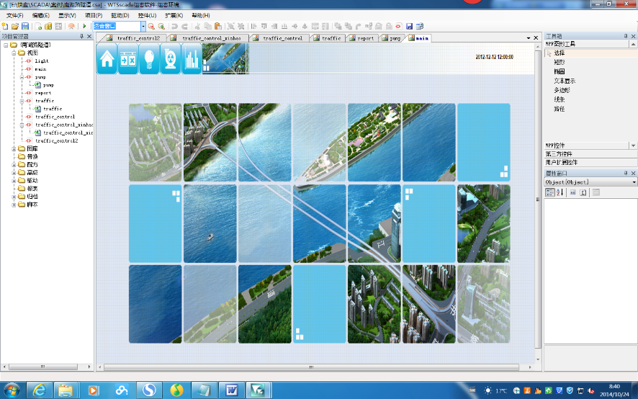This screenshot has height=399, width=638.
Task: Click the bar chart icon on canvas
Action: tap(192, 59)
